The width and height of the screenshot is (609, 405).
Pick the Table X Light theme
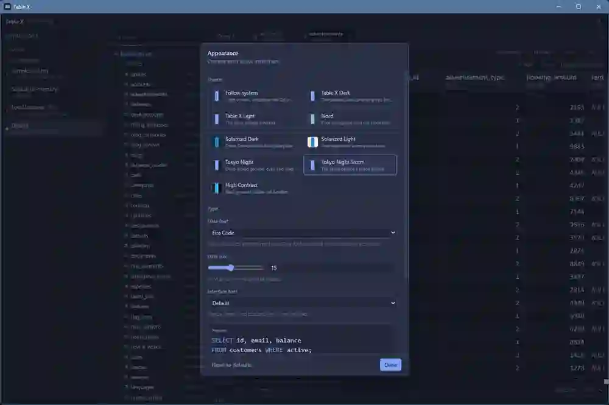click(x=255, y=119)
